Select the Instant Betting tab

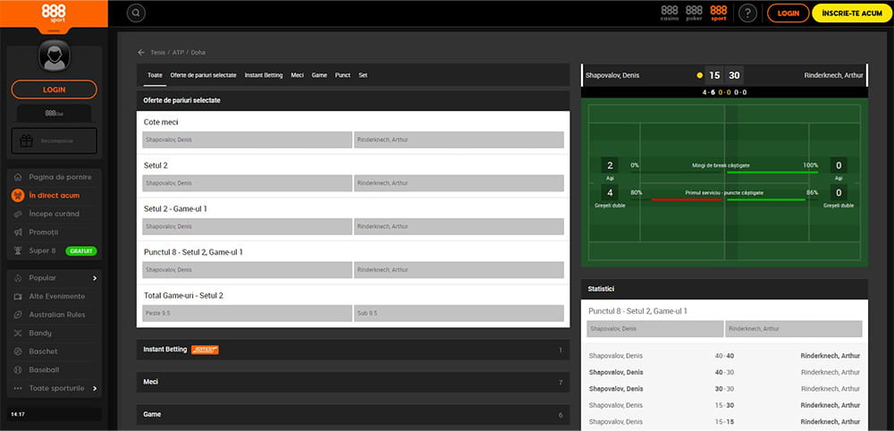[x=264, y=75]
